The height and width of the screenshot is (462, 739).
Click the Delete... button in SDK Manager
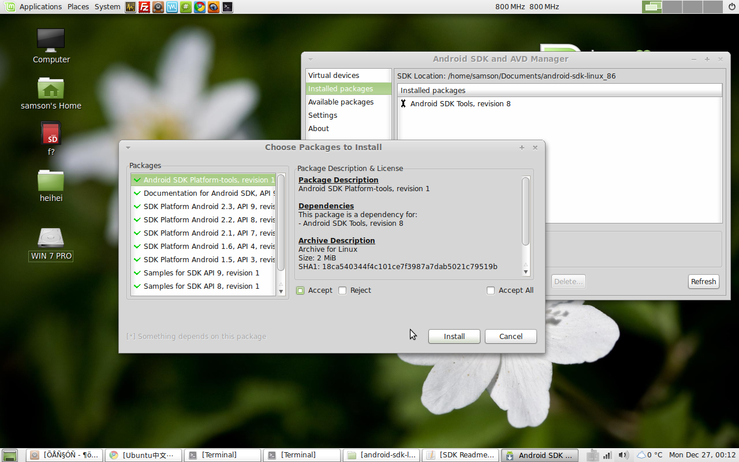point(568,282)
